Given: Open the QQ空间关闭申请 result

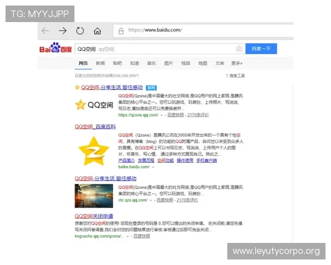Looking at the screenshot, I should [94, 216].
